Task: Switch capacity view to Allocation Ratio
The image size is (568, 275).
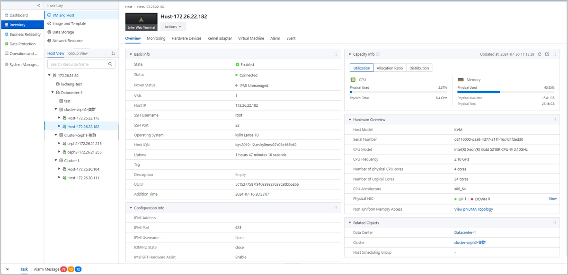Action: (390, 68)
